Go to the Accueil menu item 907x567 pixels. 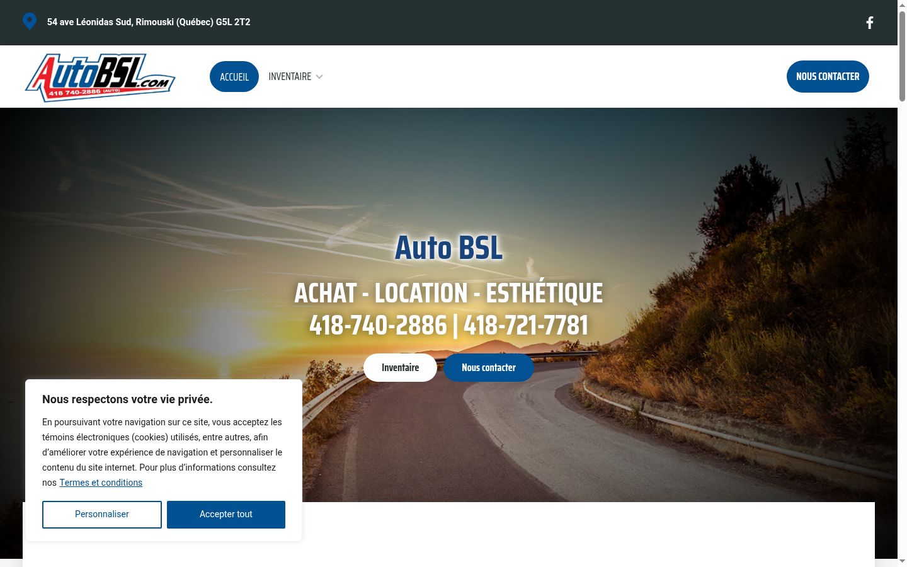tap(234, 77)
